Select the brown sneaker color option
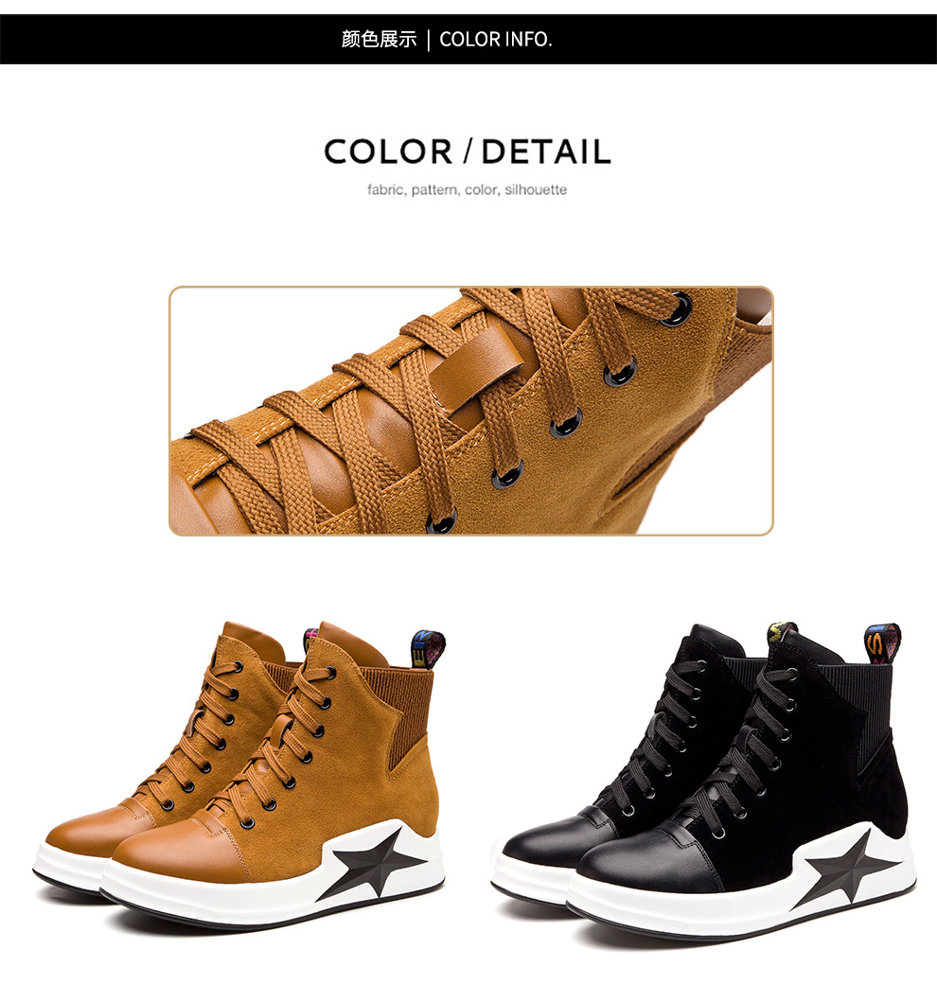Image resolution: width=937 pixels, height=1002 pixels. pos(240,771)
